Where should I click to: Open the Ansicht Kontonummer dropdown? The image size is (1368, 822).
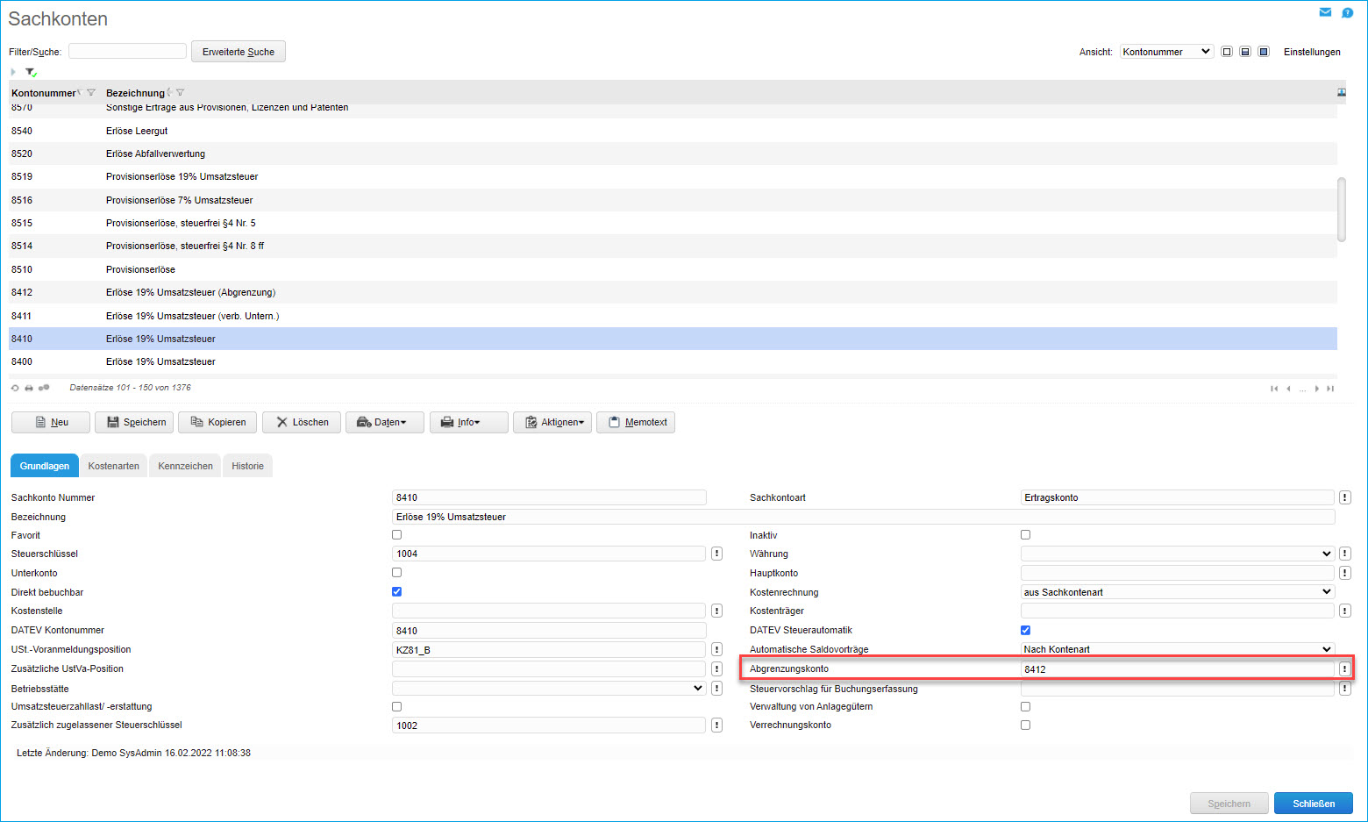tap(1166, 52)
